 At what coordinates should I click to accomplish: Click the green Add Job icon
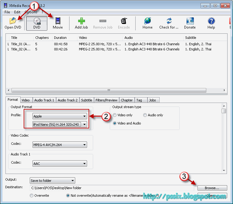coord(81,21)
